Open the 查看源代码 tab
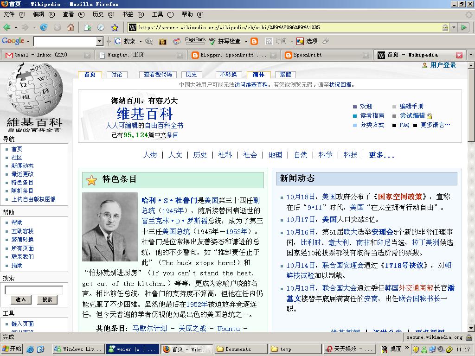 [x=158, y=75]
